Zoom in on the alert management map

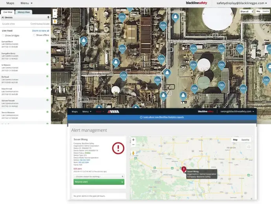[x=133, y=140]
